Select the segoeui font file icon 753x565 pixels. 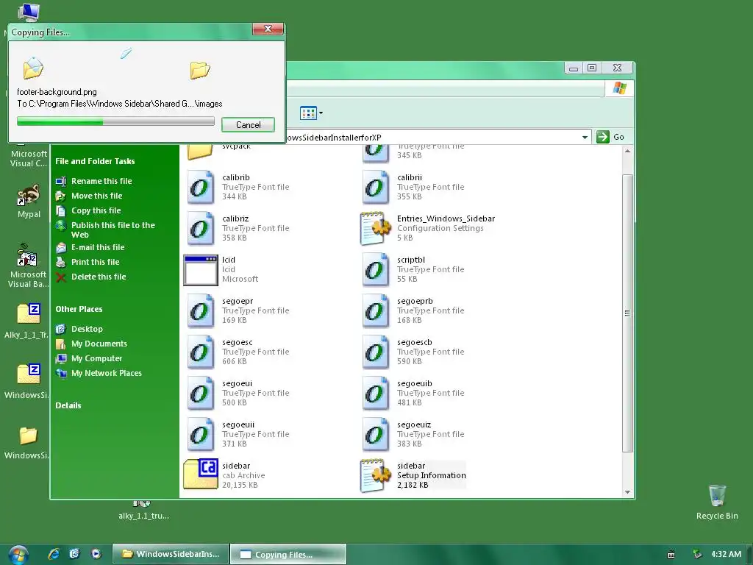[x=200, y=394]
